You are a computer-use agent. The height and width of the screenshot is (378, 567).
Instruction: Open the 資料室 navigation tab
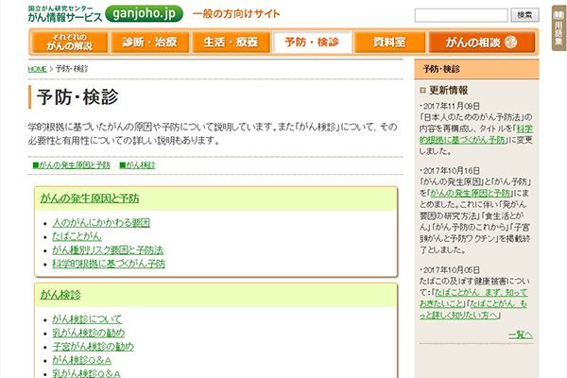[x=389, y=43]
